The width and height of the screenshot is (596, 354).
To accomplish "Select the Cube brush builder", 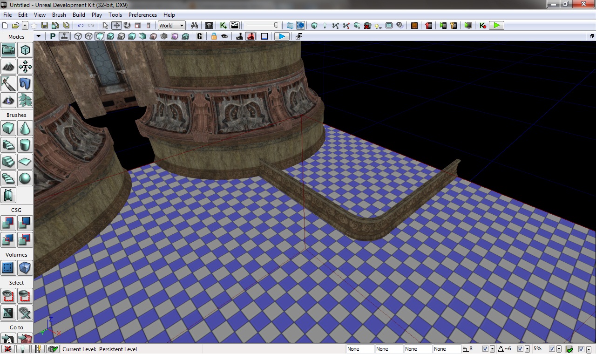I will point(8,128).
